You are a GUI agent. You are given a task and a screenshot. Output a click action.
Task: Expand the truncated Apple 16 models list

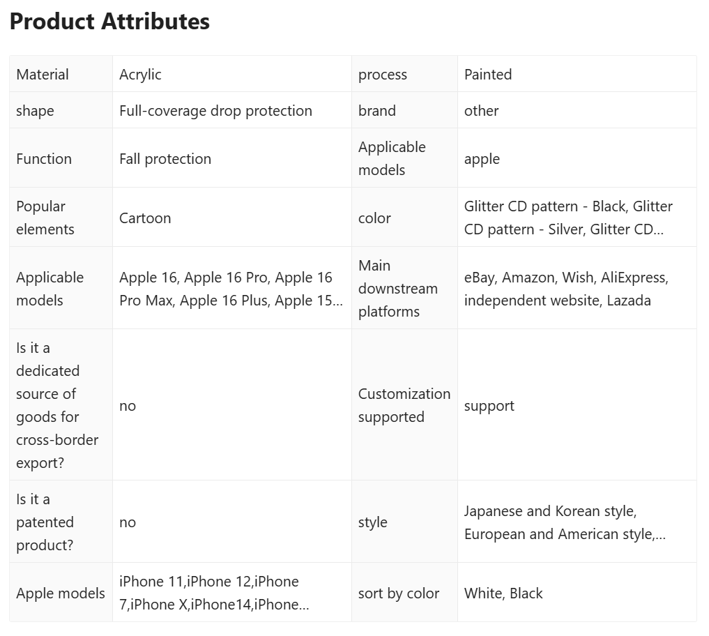coord(231,289)
